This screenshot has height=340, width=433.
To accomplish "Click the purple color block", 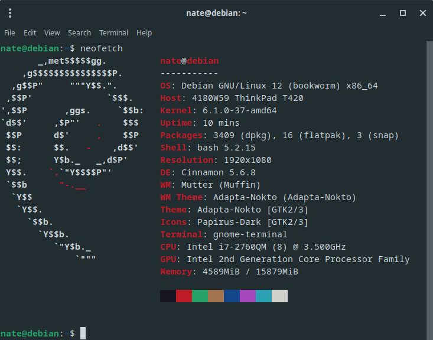I will click(x=248, y=296).
